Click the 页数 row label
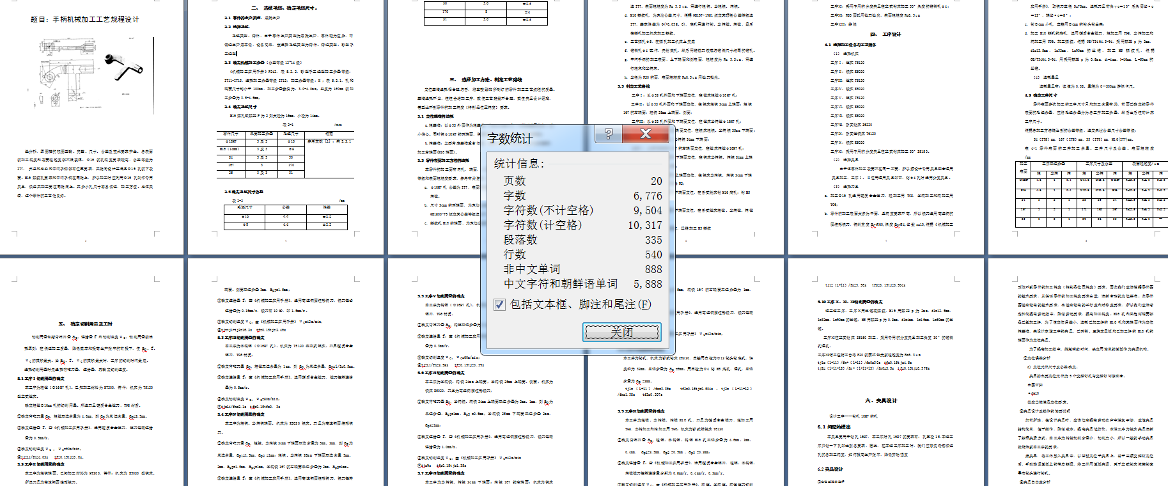The image size is (1168, 486). pyautogui.click(x=515, y=181)
